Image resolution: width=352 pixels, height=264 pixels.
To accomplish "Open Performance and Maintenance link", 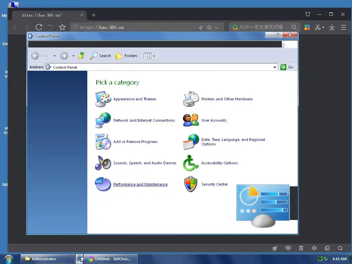I will [x=140, y=184].
